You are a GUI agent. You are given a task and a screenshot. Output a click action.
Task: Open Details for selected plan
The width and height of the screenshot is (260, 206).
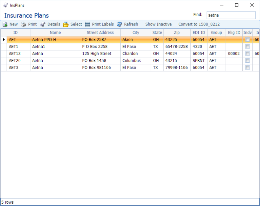[x=54, y=24]
